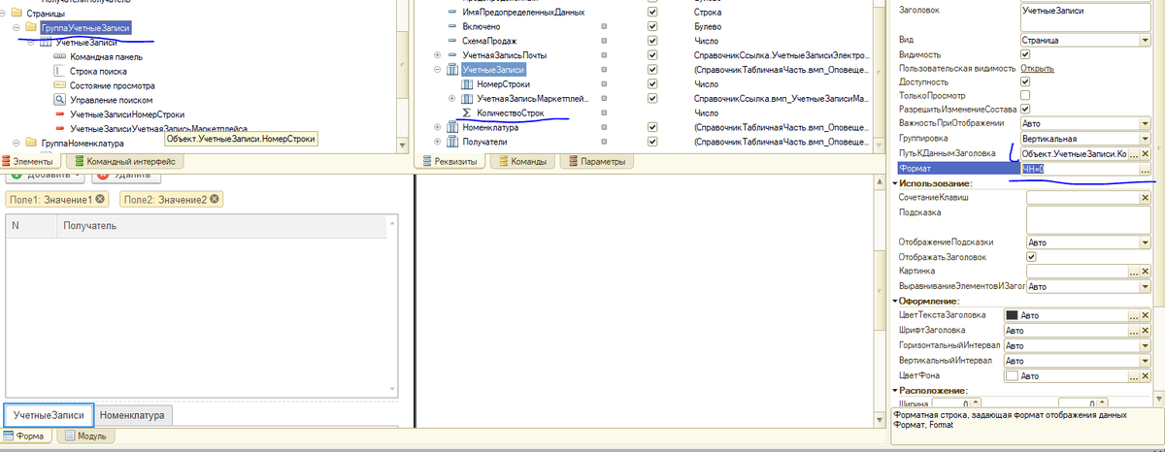Click the НомерСтроки column icon
This screenshot has height=452, width=1165.
click(467, 85)
